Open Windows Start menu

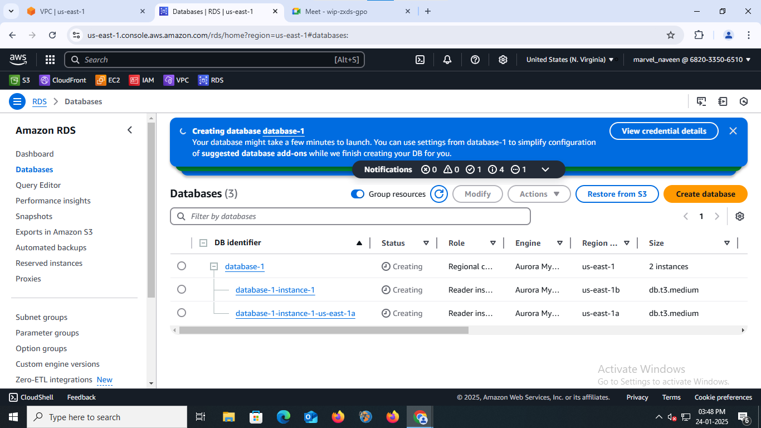click(13, 417)
